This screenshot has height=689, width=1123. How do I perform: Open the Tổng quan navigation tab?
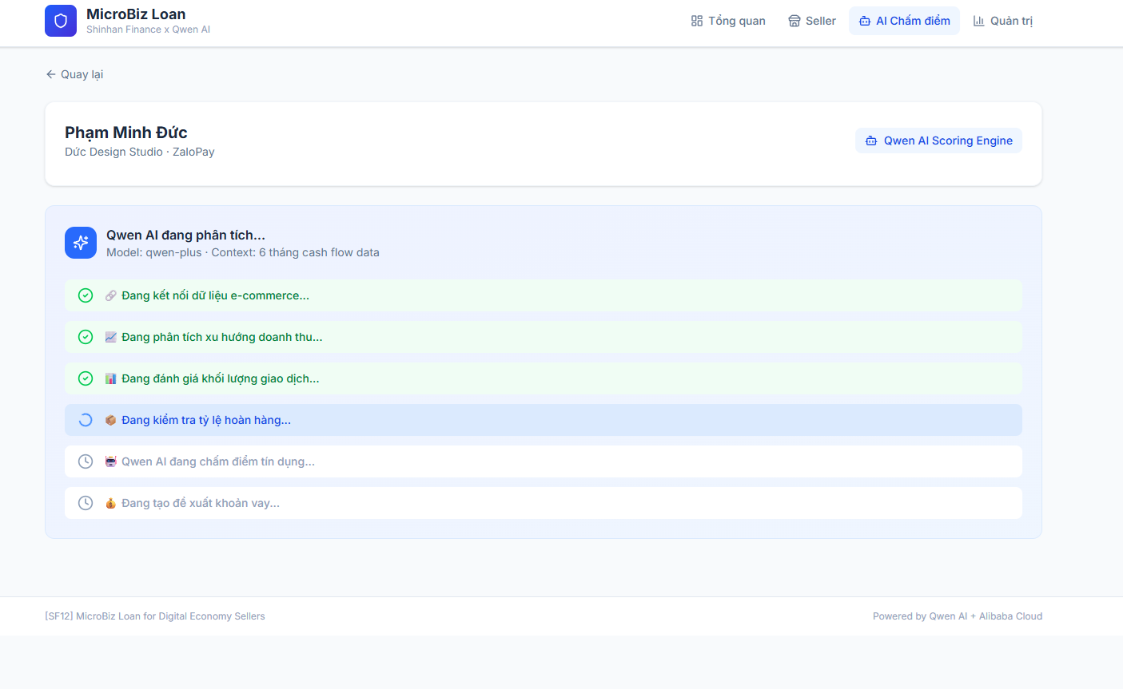pyautogui.click(x=728, y=21)
